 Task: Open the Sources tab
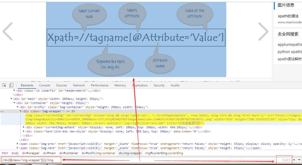(x=62, y=85)
